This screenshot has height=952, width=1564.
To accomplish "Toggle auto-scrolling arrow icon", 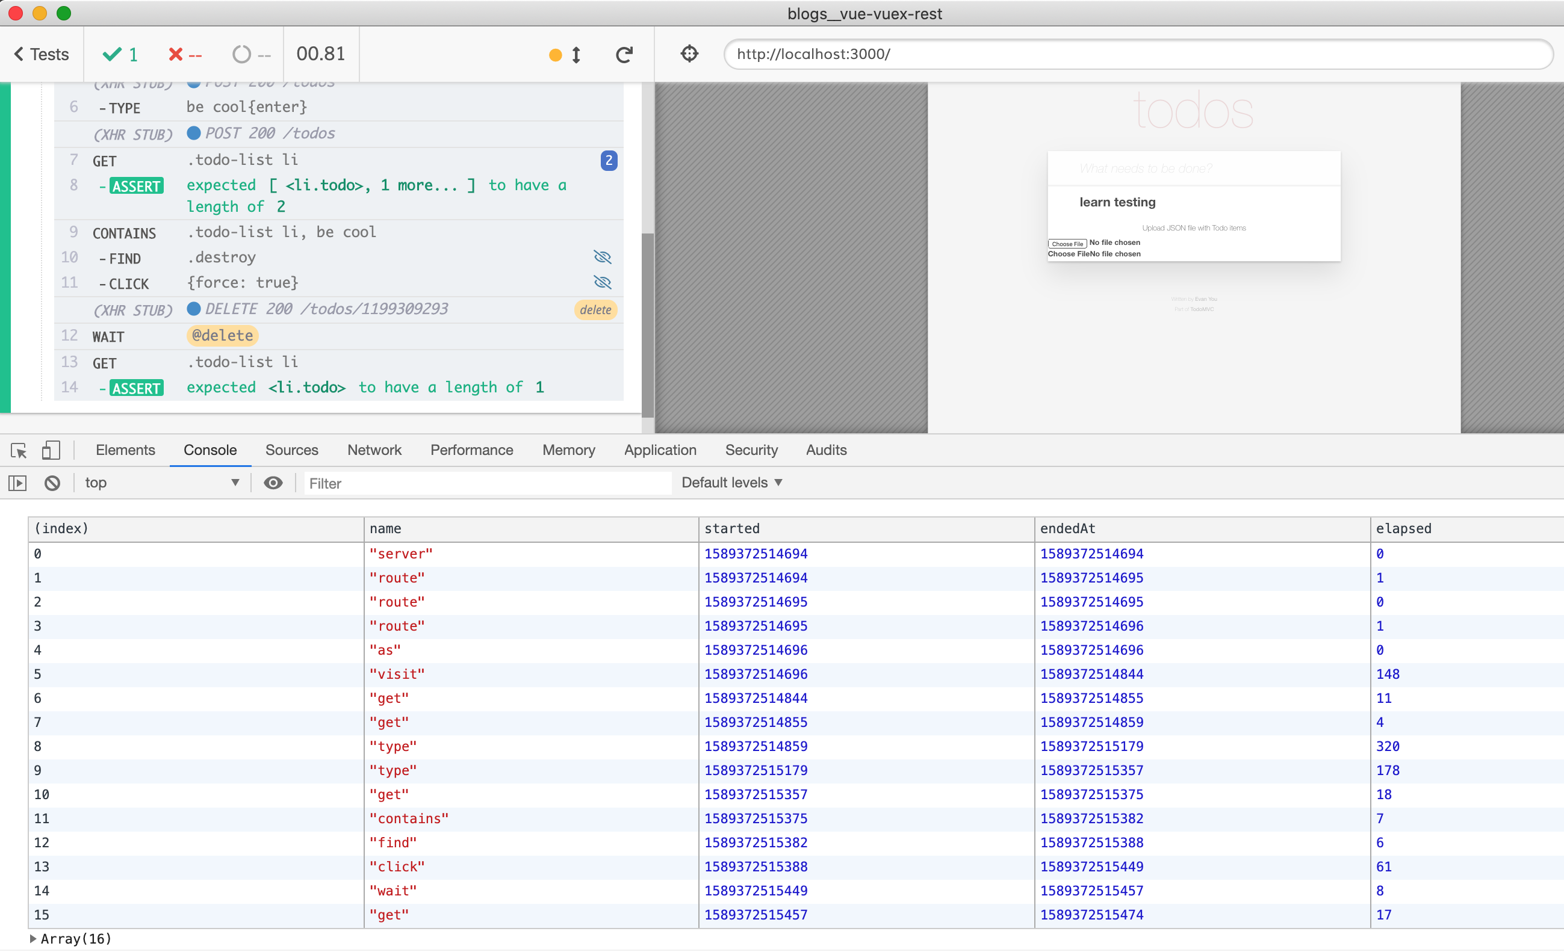I will click(x=576, y=55).
